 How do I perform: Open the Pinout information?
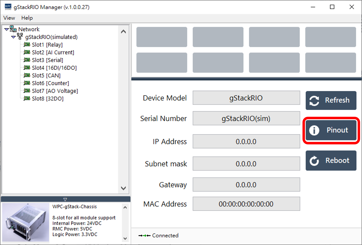tap(331, 130)
